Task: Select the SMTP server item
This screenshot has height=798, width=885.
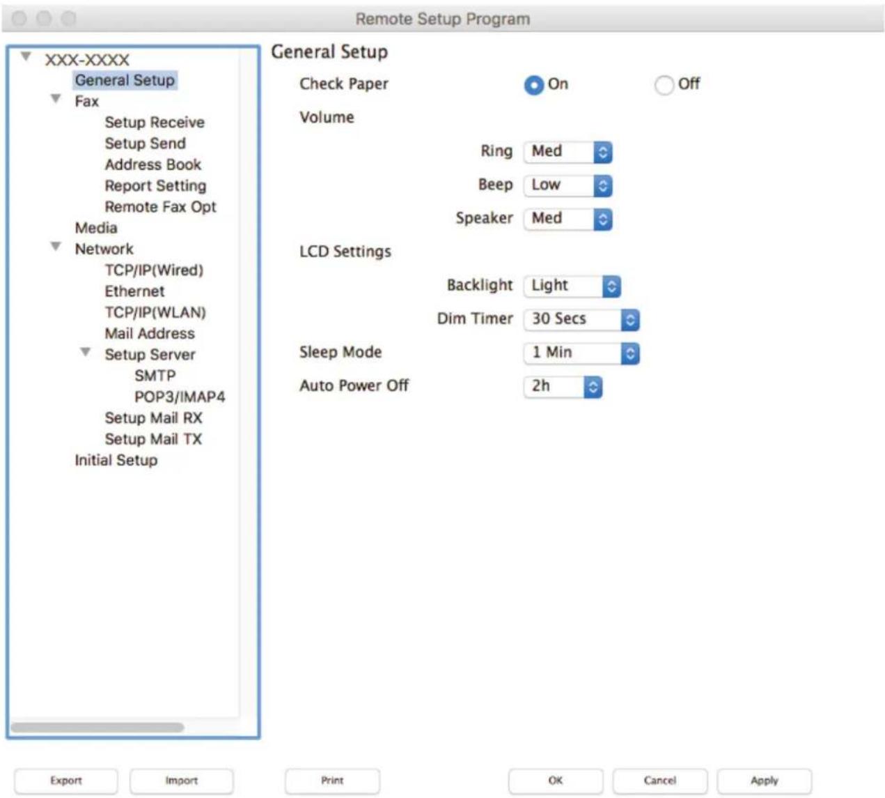Action: pos(155,376)
